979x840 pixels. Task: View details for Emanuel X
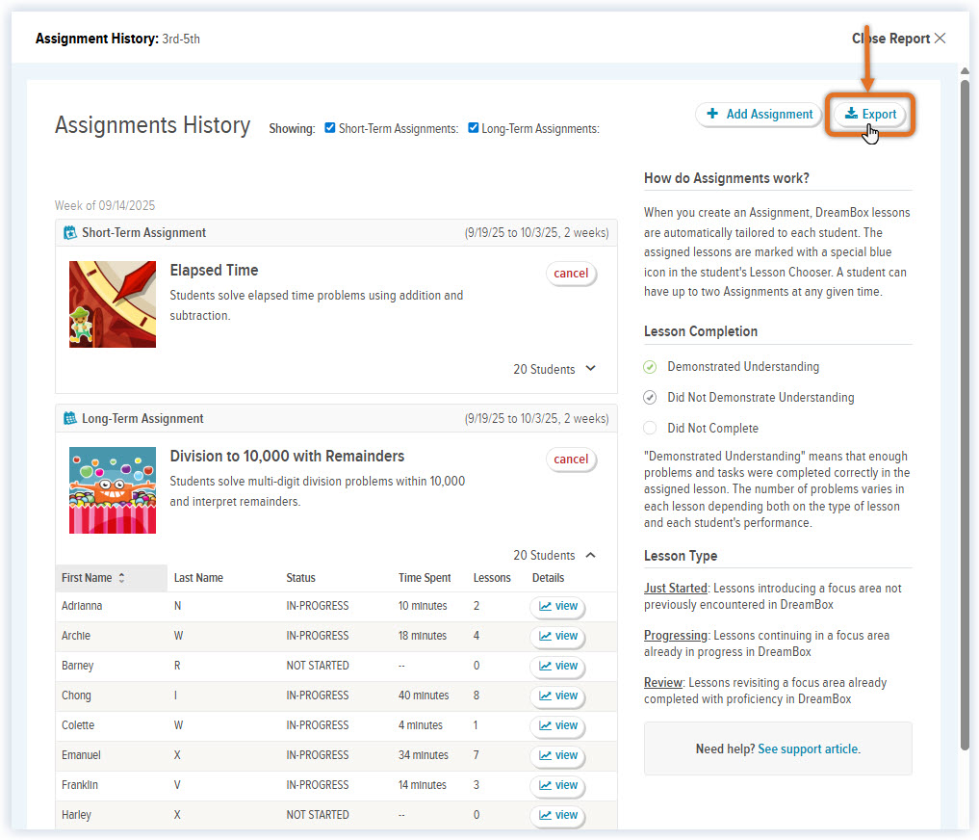[x=557, y=755]
